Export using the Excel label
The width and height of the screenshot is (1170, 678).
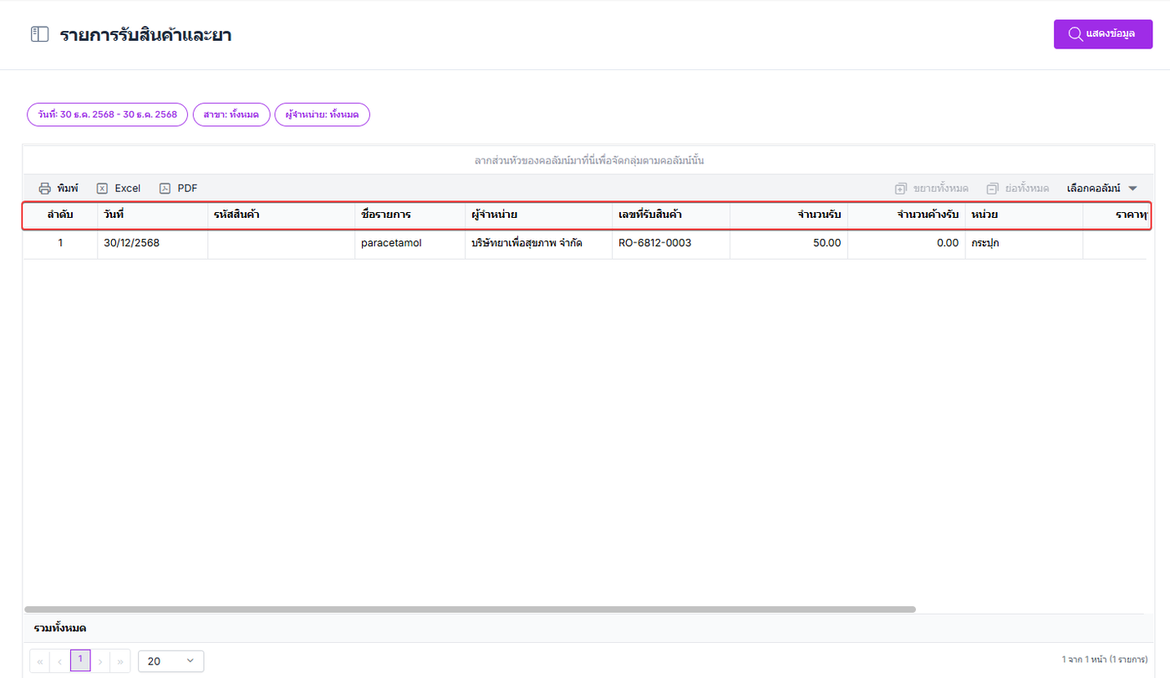[128, 189]
